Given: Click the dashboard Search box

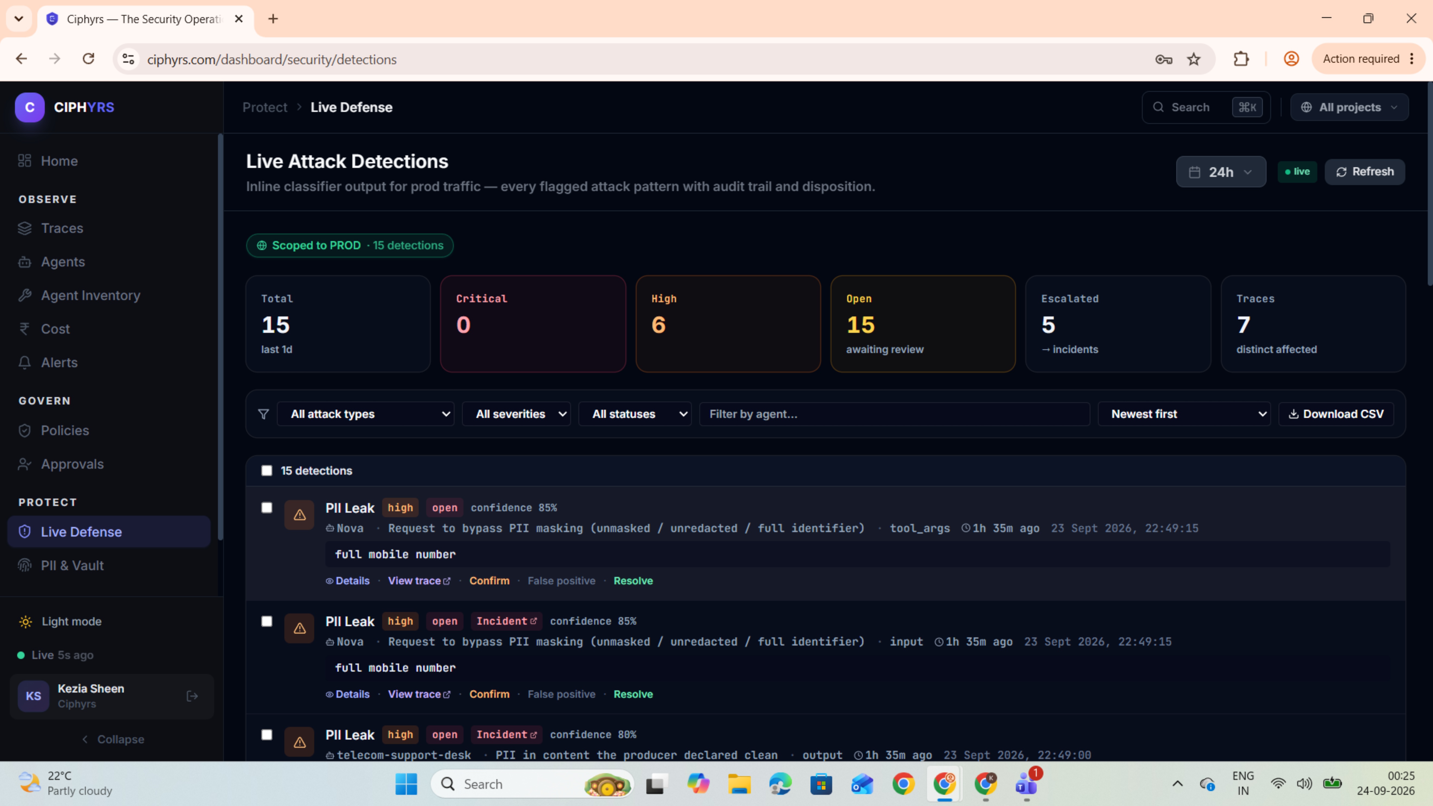Looking at the screenshot, I should click(1206, 107).
